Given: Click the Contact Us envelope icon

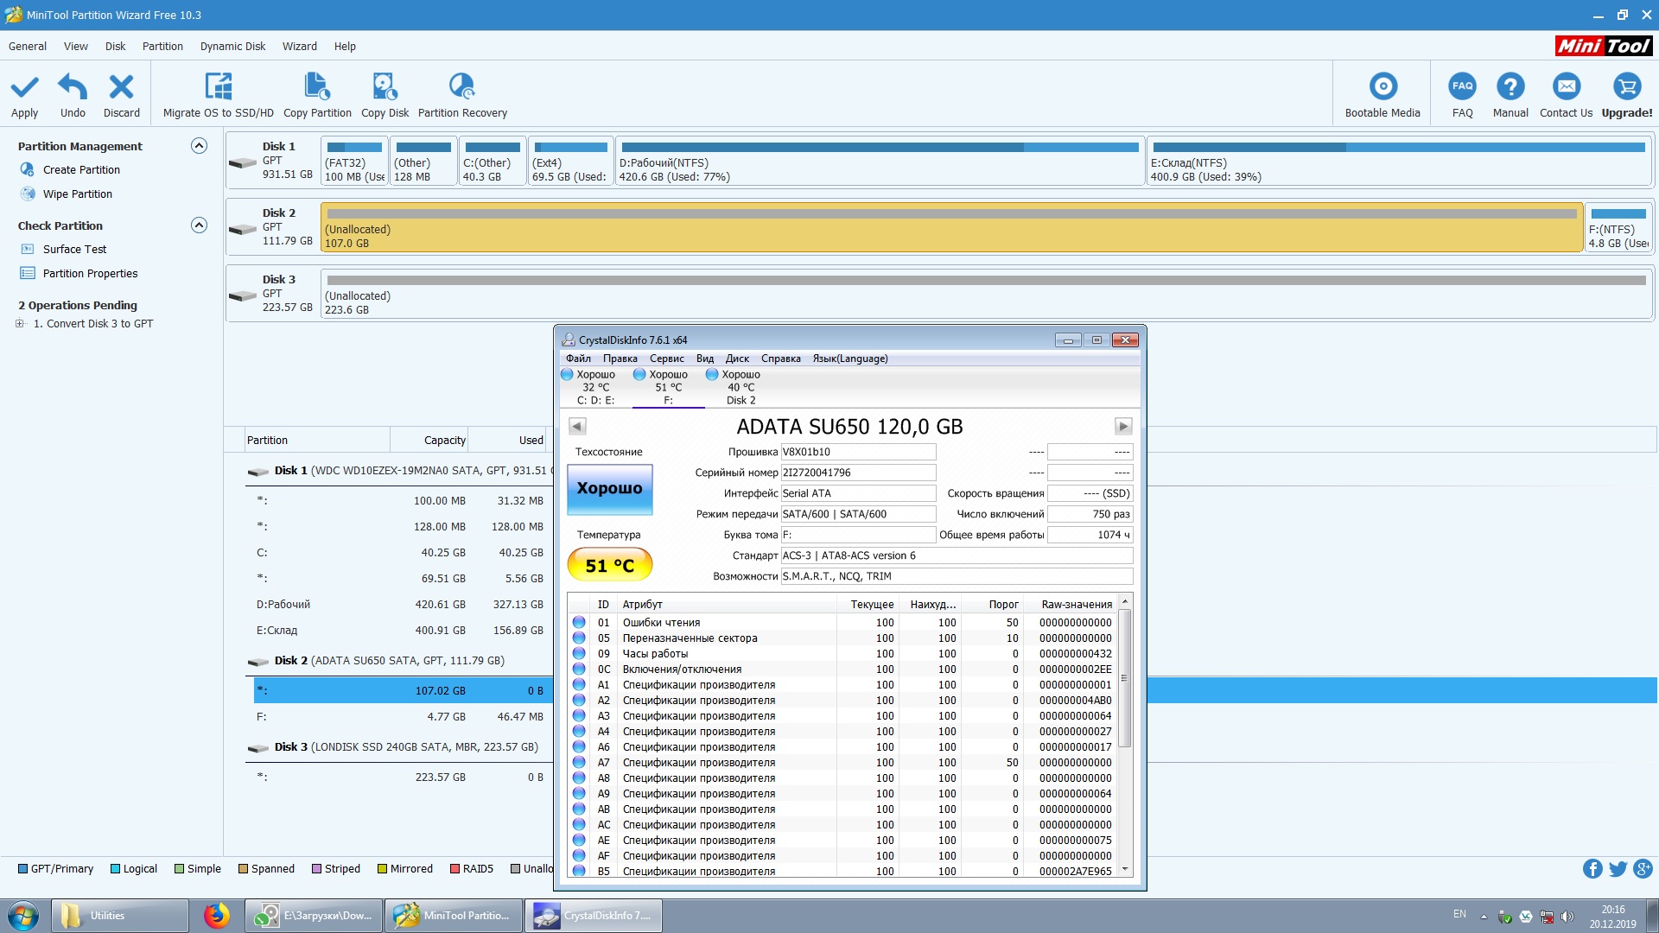Looking at the screenshot, I should point(1566,87).
